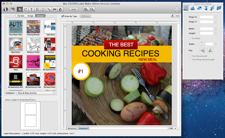Screen dimensions: 225x138
Task: Click the Angle rotation dial
Action: point(202,44)
